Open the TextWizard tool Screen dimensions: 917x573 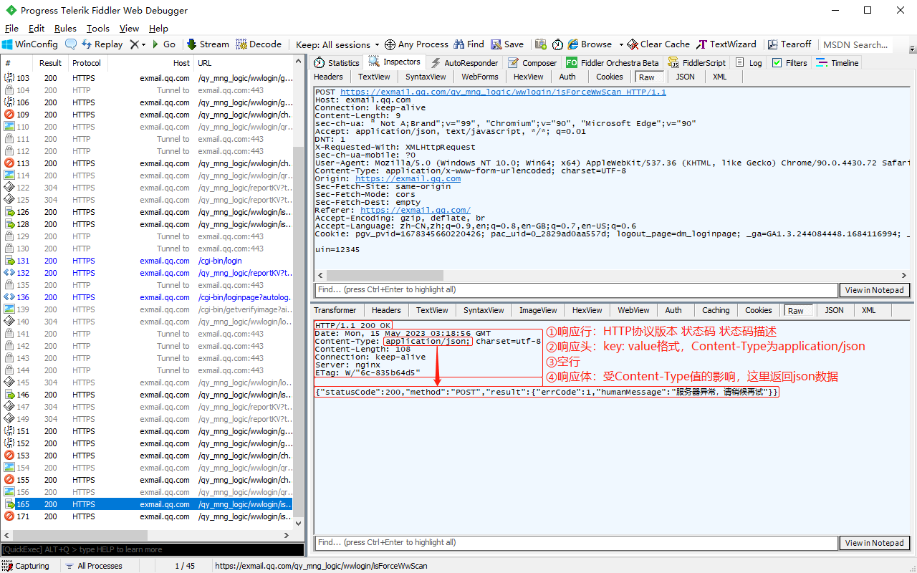point(726,44)
